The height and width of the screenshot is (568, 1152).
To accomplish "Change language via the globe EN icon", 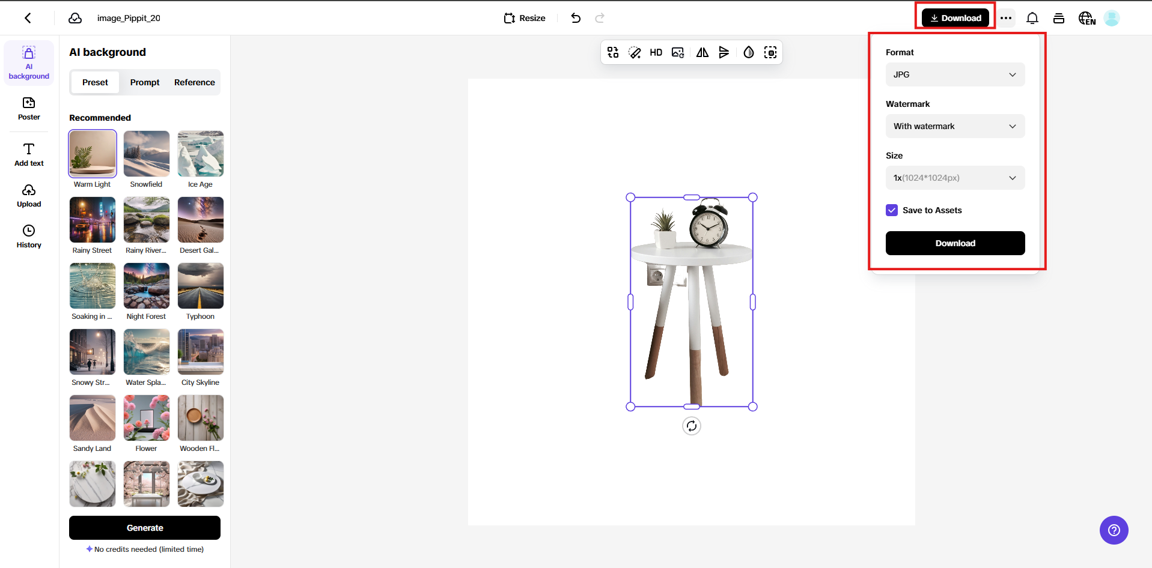I will [x=1086, y=18].
